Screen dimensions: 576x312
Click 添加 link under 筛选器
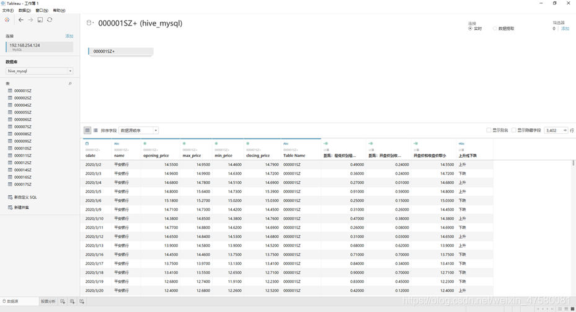tap(565, 29)
